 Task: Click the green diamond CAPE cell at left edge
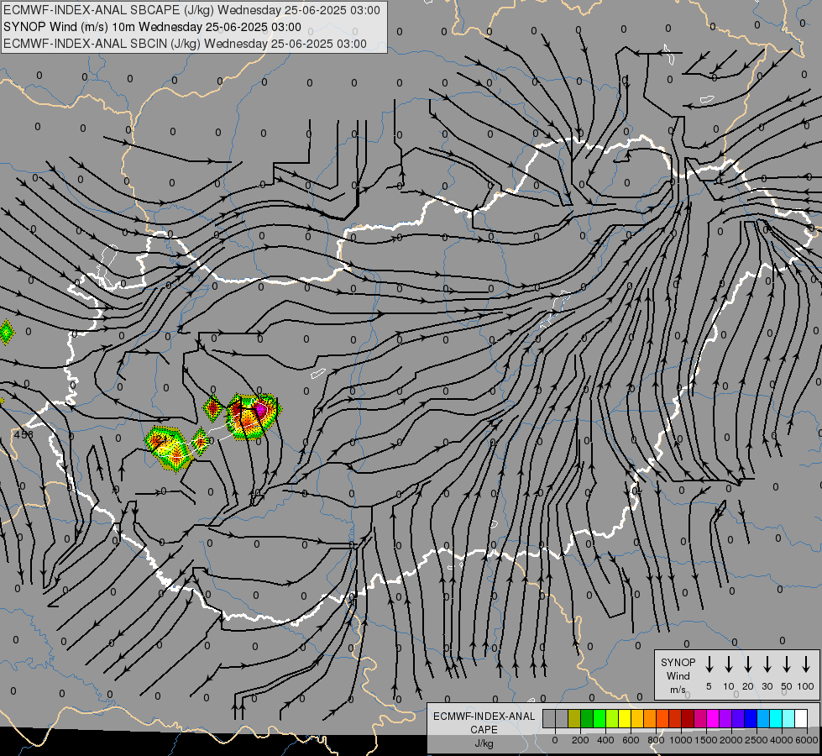6,332
